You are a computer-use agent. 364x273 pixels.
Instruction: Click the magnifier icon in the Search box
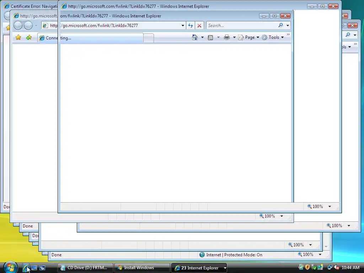[281, 25]
